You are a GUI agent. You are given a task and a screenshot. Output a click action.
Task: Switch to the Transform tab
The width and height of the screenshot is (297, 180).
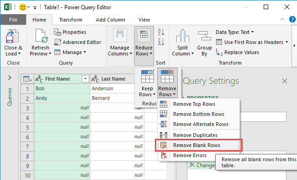(71, 20)
